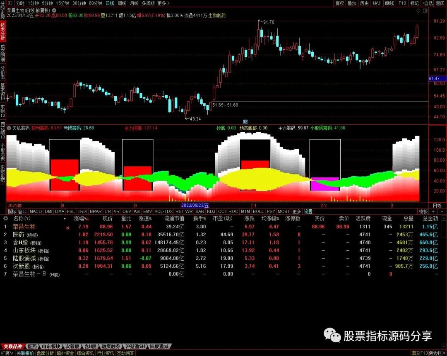Open the 盘面分析 tab
Viewport: 447px width, 356px height.
pos(45,353)
